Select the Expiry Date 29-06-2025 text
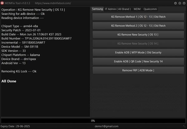Screen dimensions: 187x129 click(15, 126)
